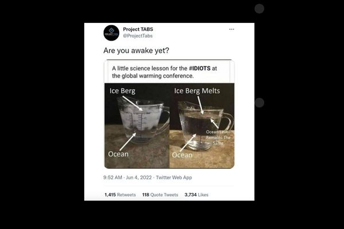Open the three-dot more options menu

[232, 29]
